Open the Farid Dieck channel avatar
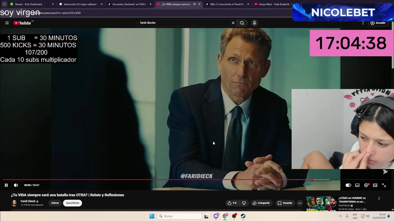The width and height of the screenshot is (394, 221). (14, 203)
